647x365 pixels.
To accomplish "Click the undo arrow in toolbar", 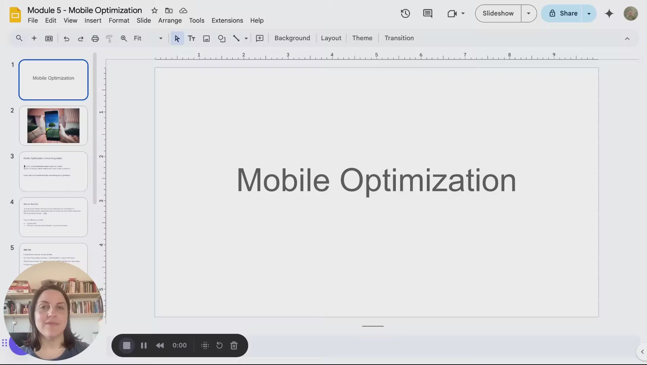I will coord(66,39).
